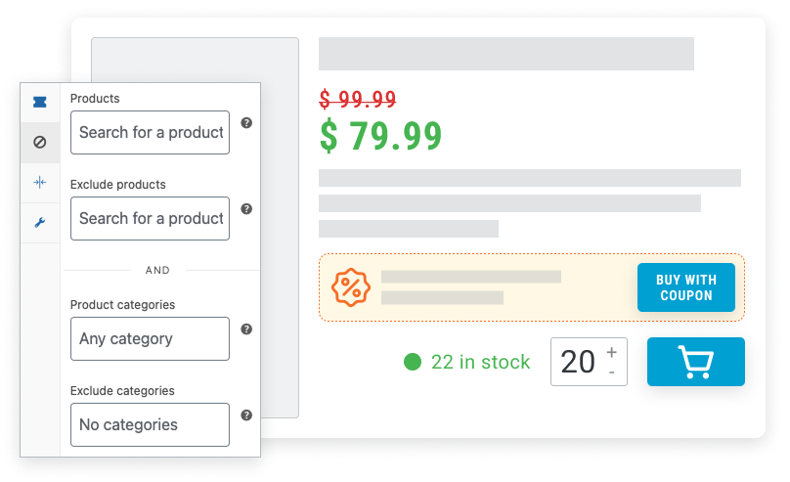Image resolution: width=790 pixels, height=482 pixels.
Task: Click the orange discount badge icon
Action: [x=351, y=287]
